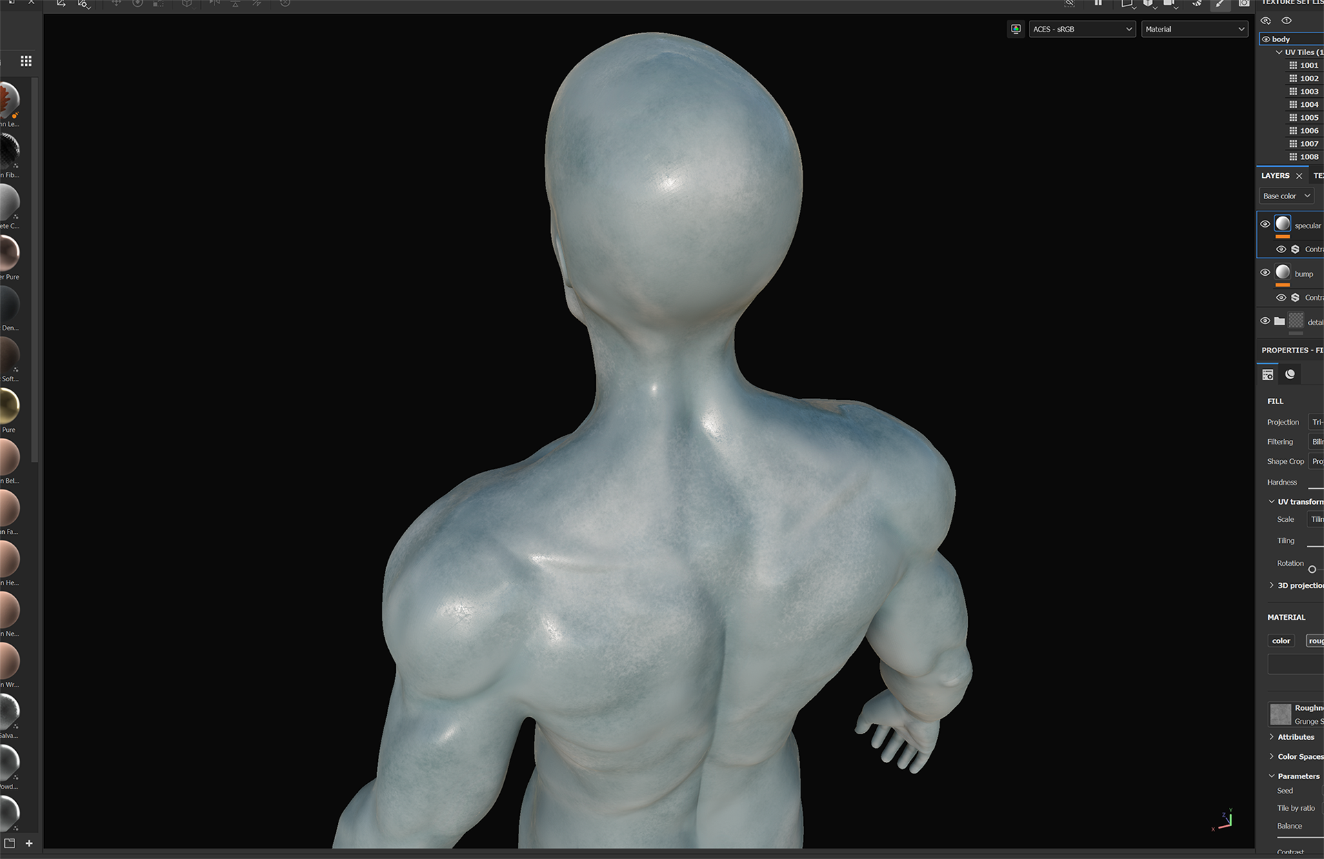Pause the viewport rendering
1324x859 pixels.
pos(1098,3)
